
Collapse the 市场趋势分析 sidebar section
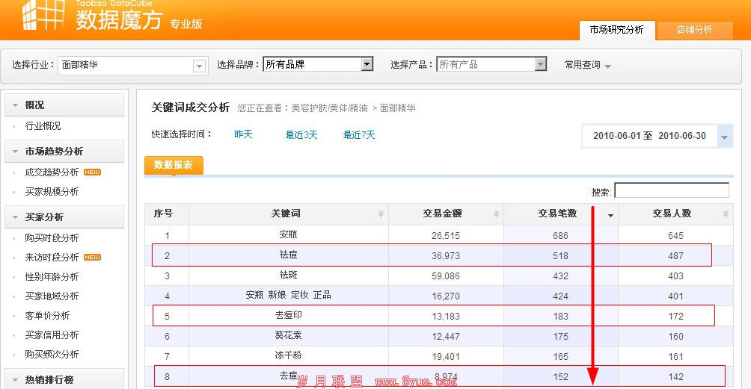click(15, 152)
